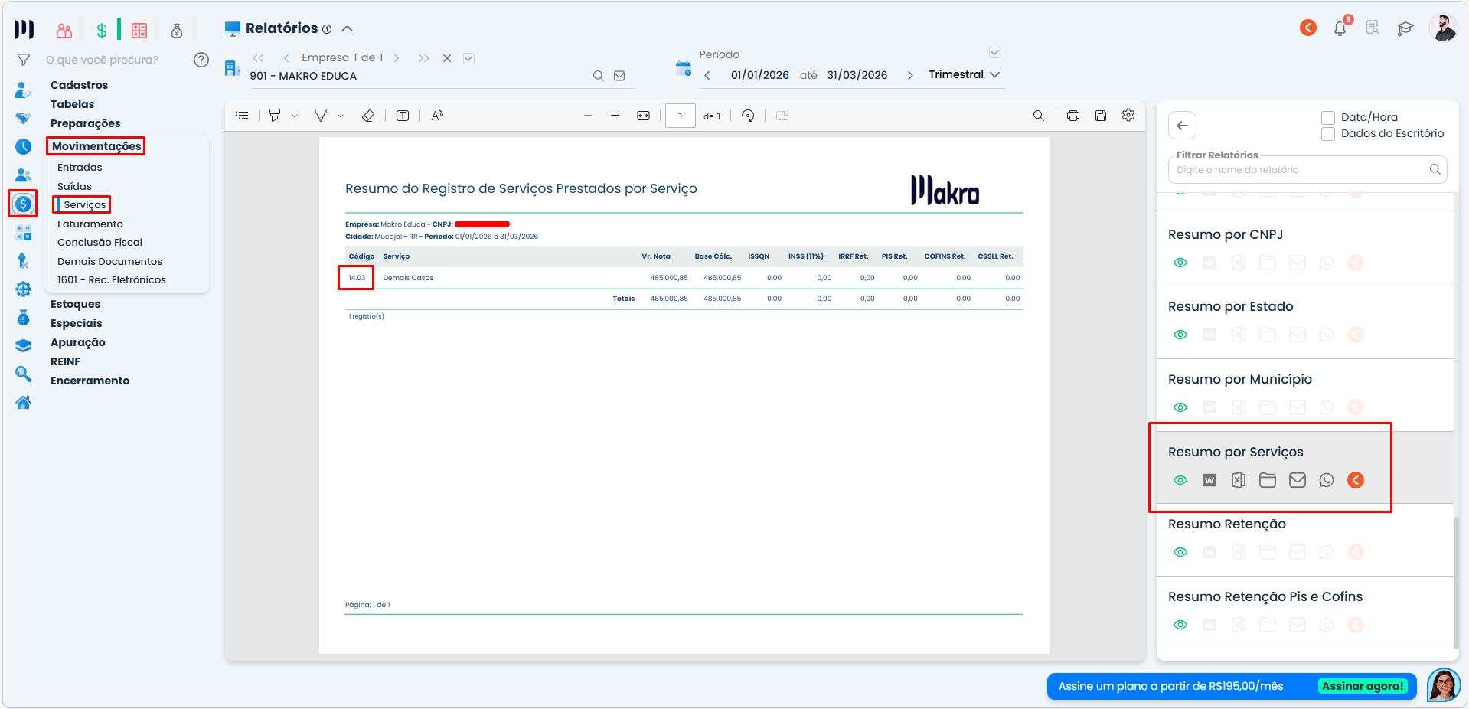This screenshot has width=1469, height=709.
Task: Focus the Filtrar Relatórios search field
Action: pyautogui.click(x=1307, y=170)
